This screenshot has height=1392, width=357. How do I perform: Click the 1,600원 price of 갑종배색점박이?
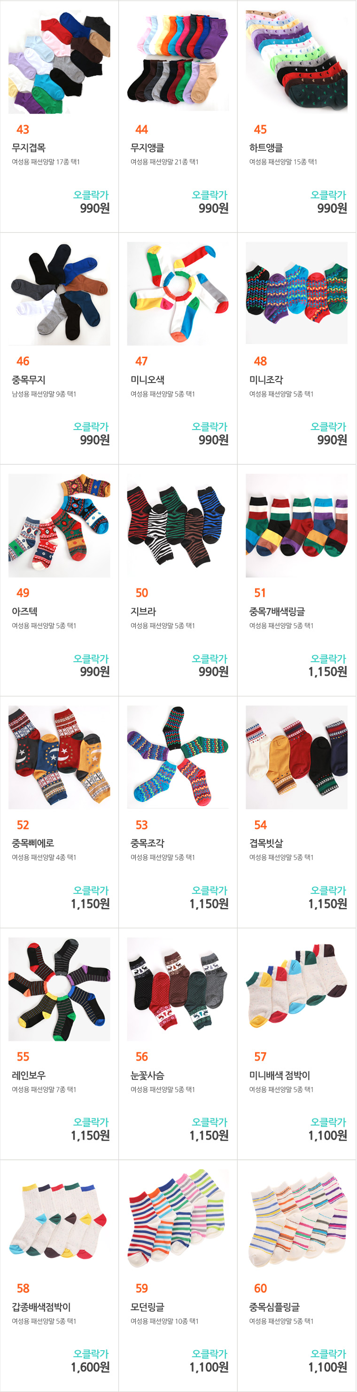coord(90,1367)
